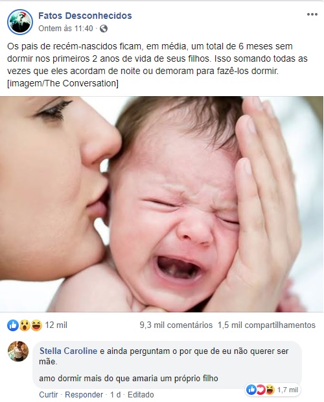Open the Fatos Desconhecidos page name link

click(x=85, y=16)
